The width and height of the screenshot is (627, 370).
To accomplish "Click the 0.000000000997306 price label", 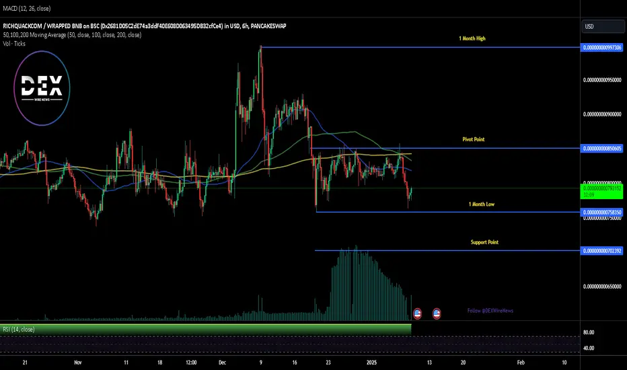I will pos(602,48).
